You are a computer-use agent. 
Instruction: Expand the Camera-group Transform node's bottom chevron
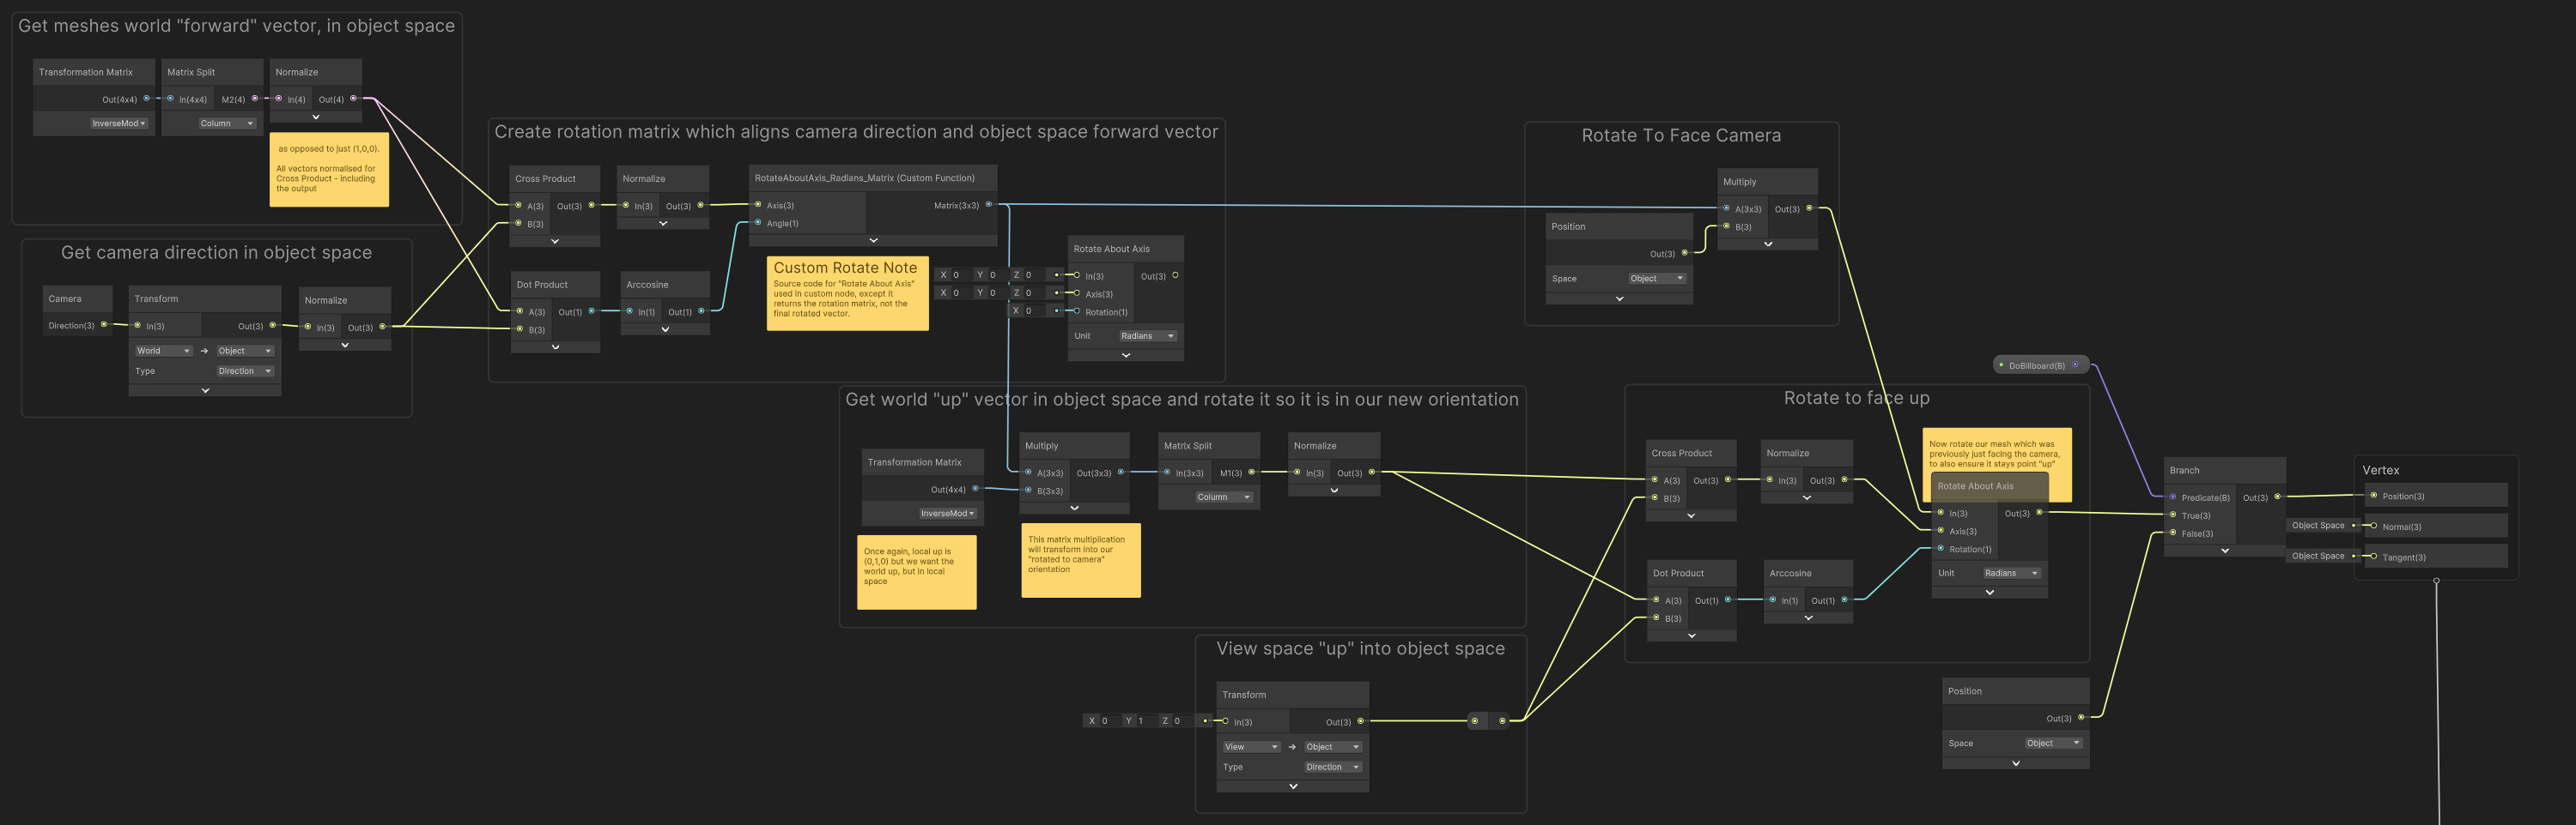tap(205, 390)
